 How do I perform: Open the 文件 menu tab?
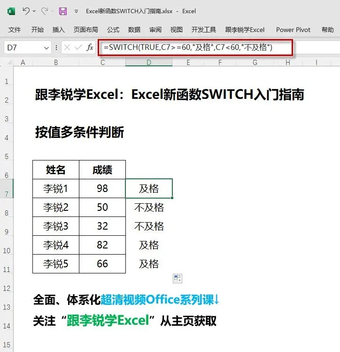pyautogui.click(x=15, y=30)
